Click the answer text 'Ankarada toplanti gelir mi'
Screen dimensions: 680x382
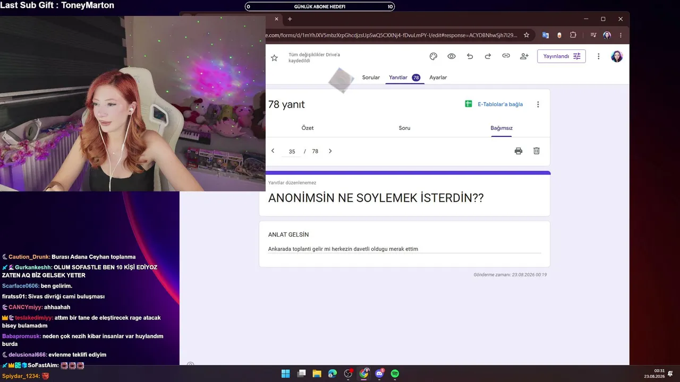click(299, 249)
